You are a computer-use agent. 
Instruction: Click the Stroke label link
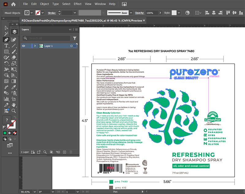click(x=52, y=13)
